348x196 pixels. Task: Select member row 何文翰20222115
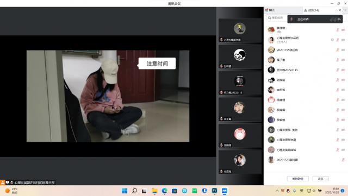tap(306, 70)
